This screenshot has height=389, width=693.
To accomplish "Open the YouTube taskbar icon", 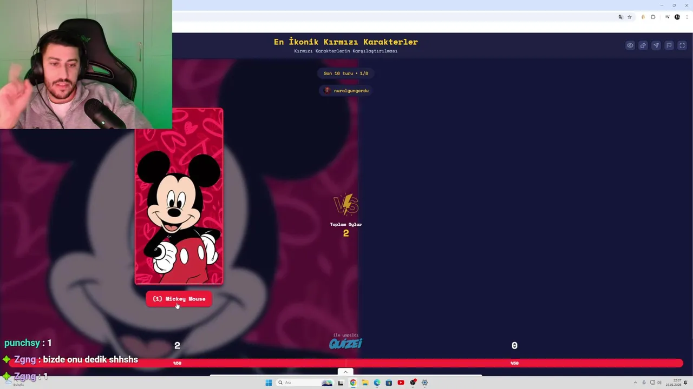I will click(401, 383).
